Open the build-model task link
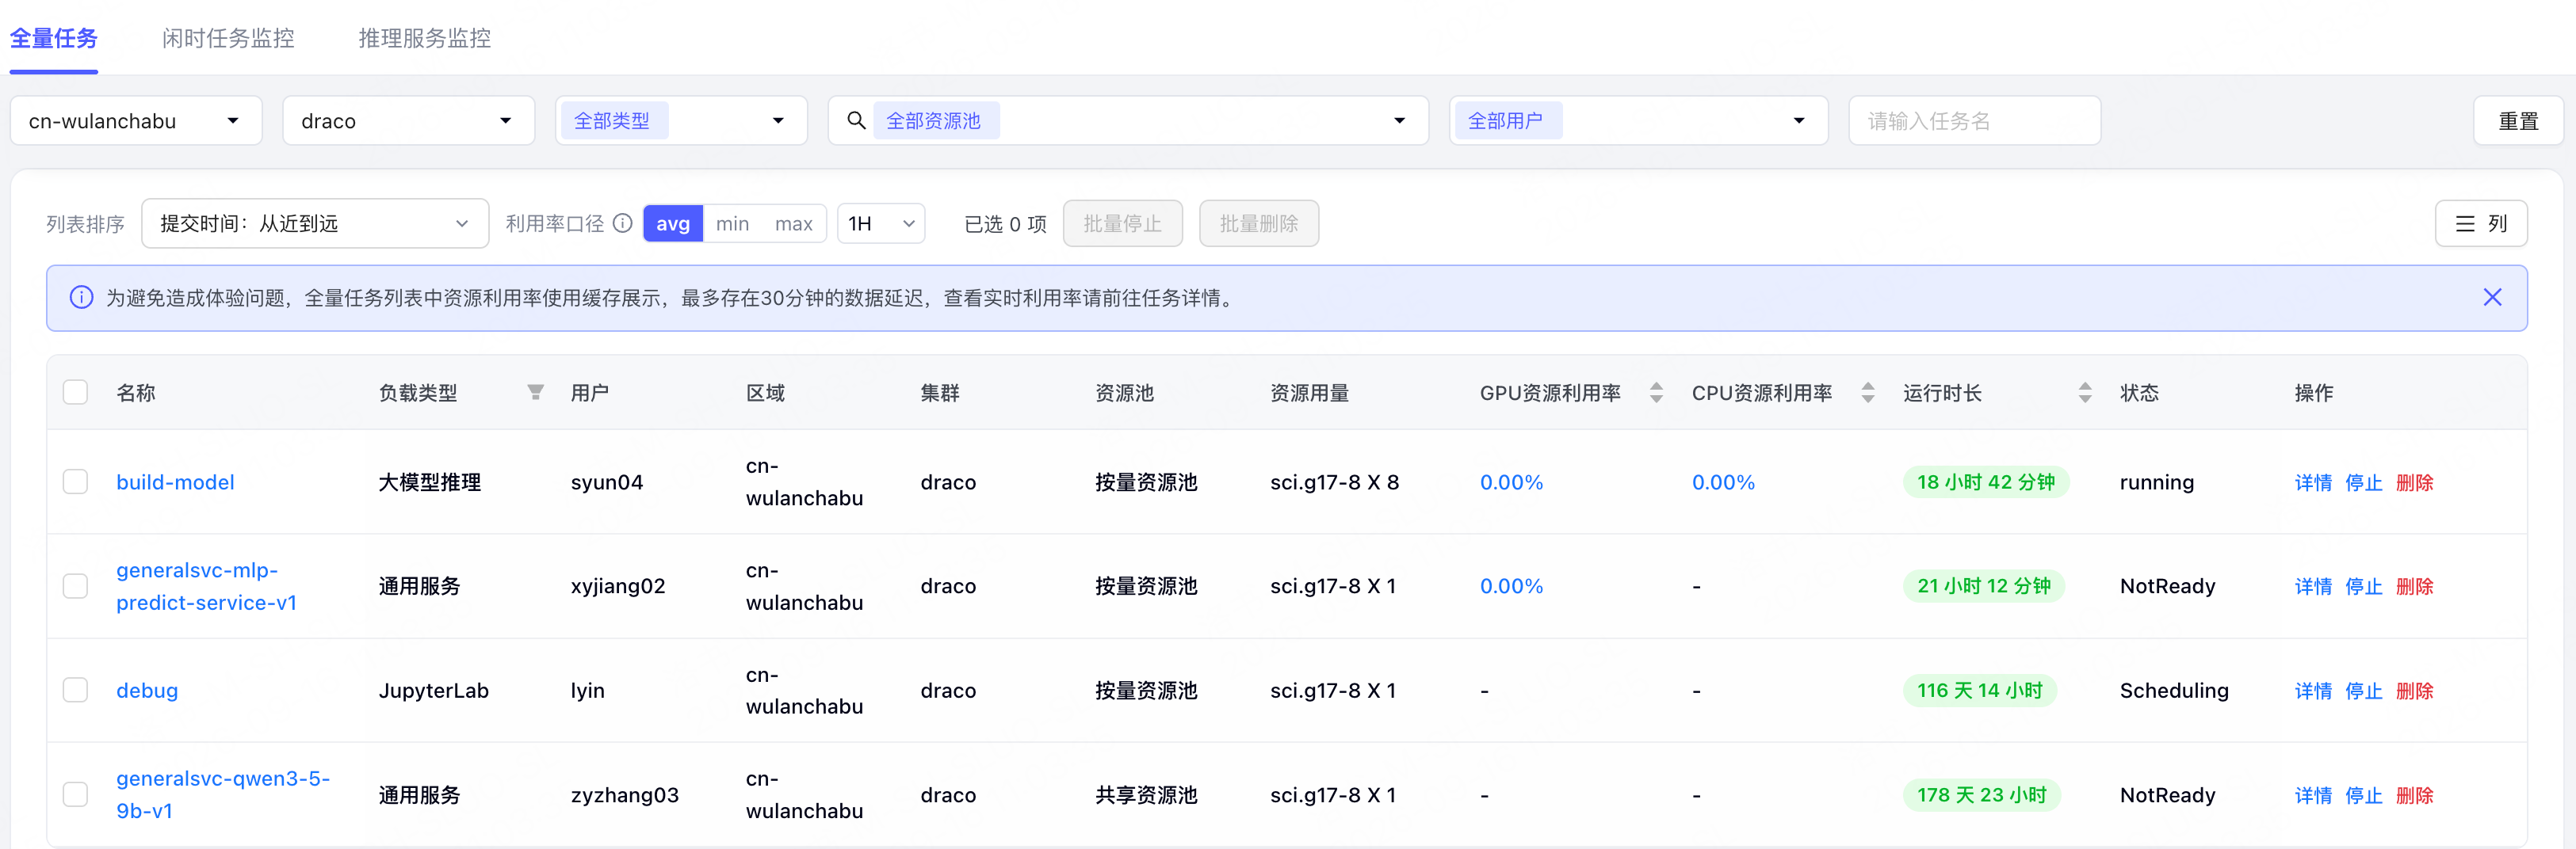This screenshot has height=849, width=2576. coord(175,482)
